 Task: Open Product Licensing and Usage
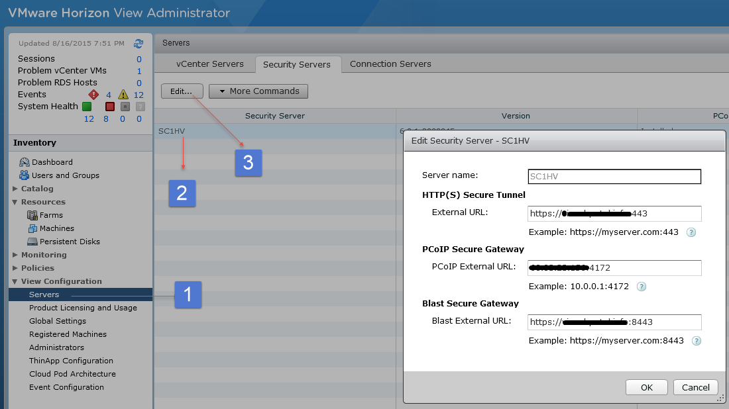tap(84, 308)
